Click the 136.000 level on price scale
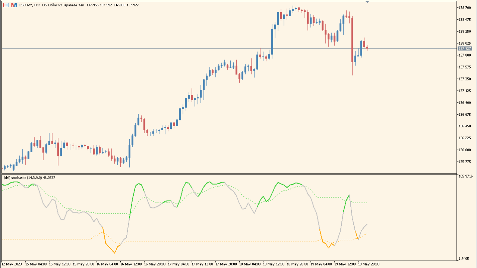477x268 pixels. pos(465,150)
